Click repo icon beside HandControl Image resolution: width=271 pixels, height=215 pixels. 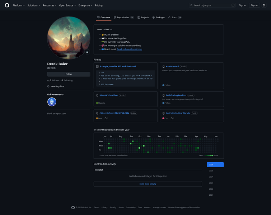tap(164, 67)
